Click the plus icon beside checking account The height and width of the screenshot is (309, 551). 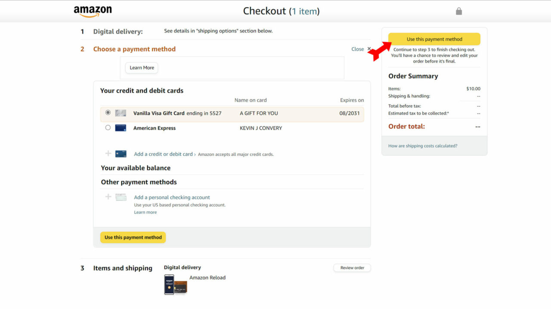108,197
